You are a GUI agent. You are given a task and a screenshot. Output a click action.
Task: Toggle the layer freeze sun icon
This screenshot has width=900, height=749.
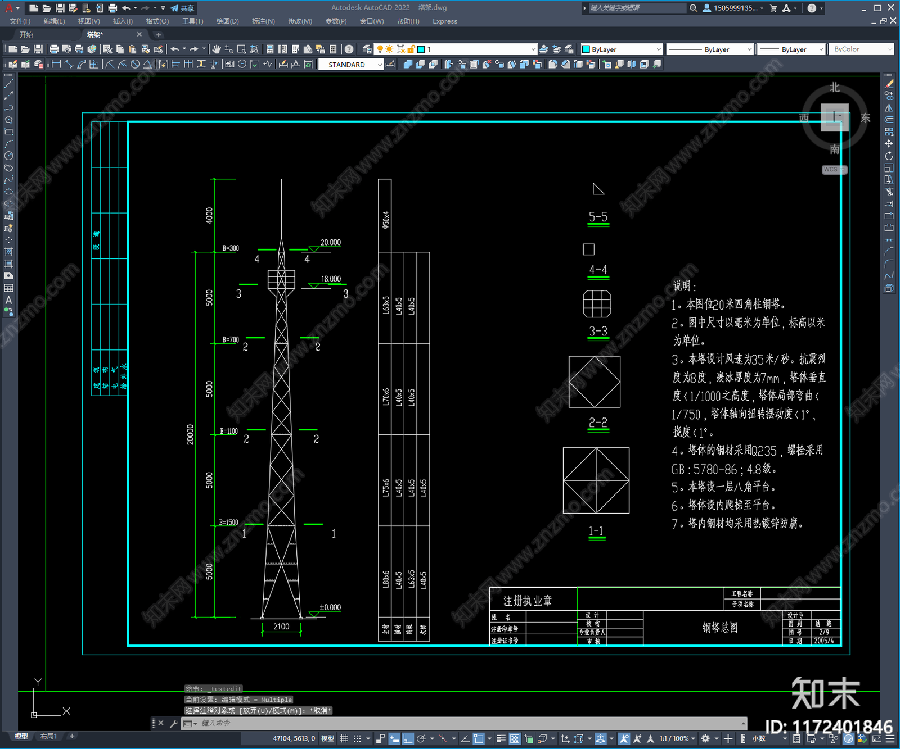[x=389, y=49]
